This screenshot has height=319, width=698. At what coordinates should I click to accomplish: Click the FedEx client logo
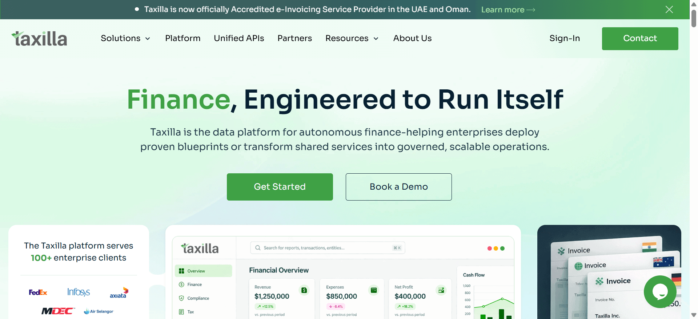(38, 292)
